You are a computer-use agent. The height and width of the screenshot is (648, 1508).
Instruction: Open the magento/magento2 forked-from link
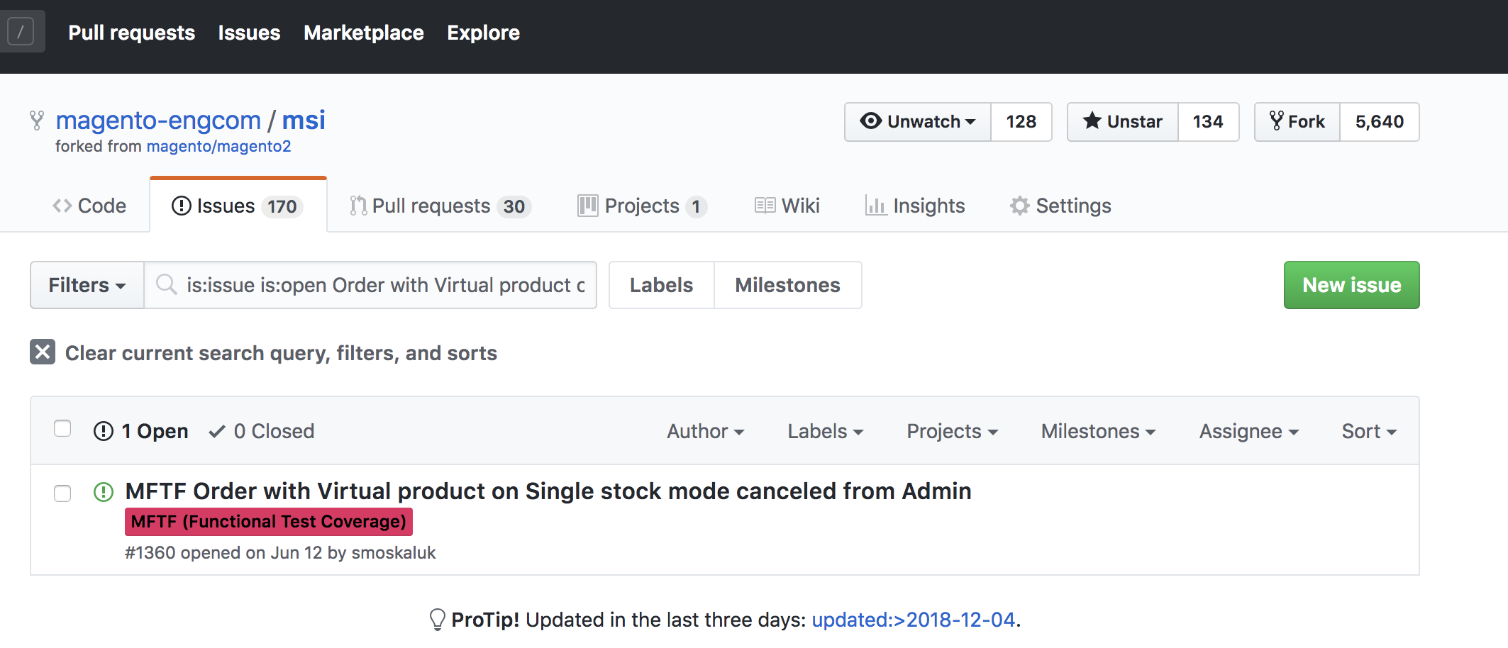pos(218,146)
